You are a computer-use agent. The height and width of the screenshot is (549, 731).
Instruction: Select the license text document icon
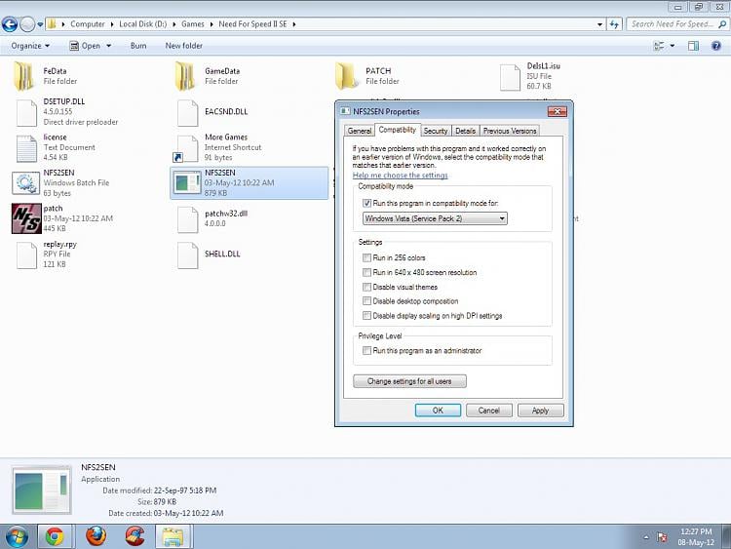pyautogui.click(x=26, y=148)
